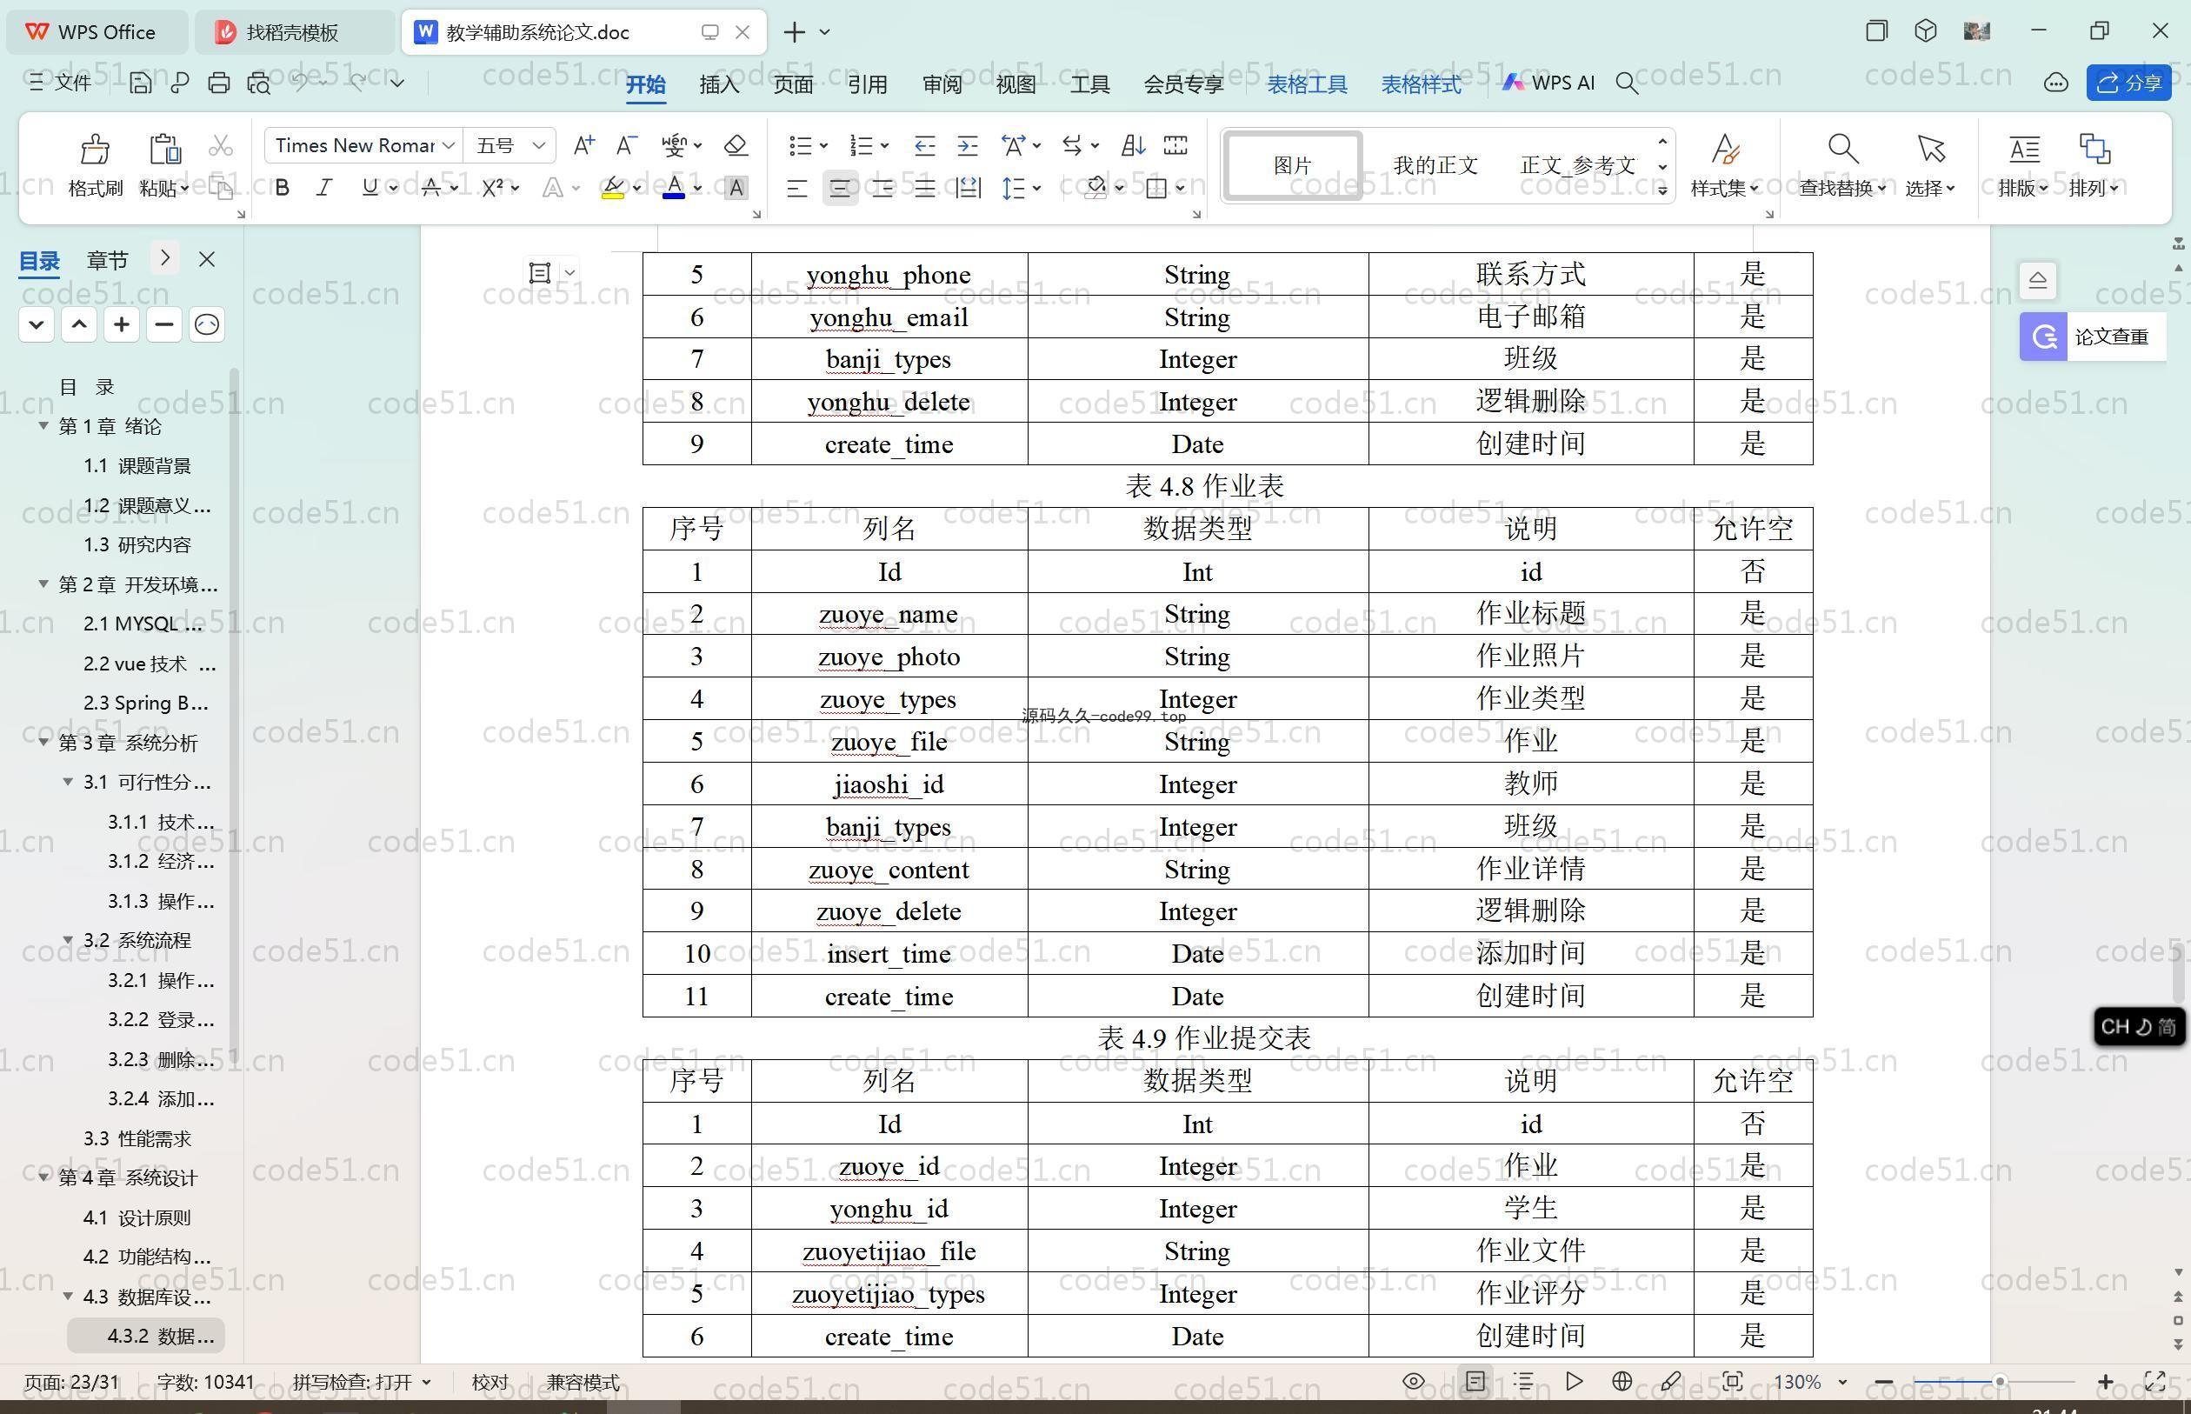Click the search magnifier icon beside WPS AI
This screenshot has height=1414, width=2191.
(1627, 83)
